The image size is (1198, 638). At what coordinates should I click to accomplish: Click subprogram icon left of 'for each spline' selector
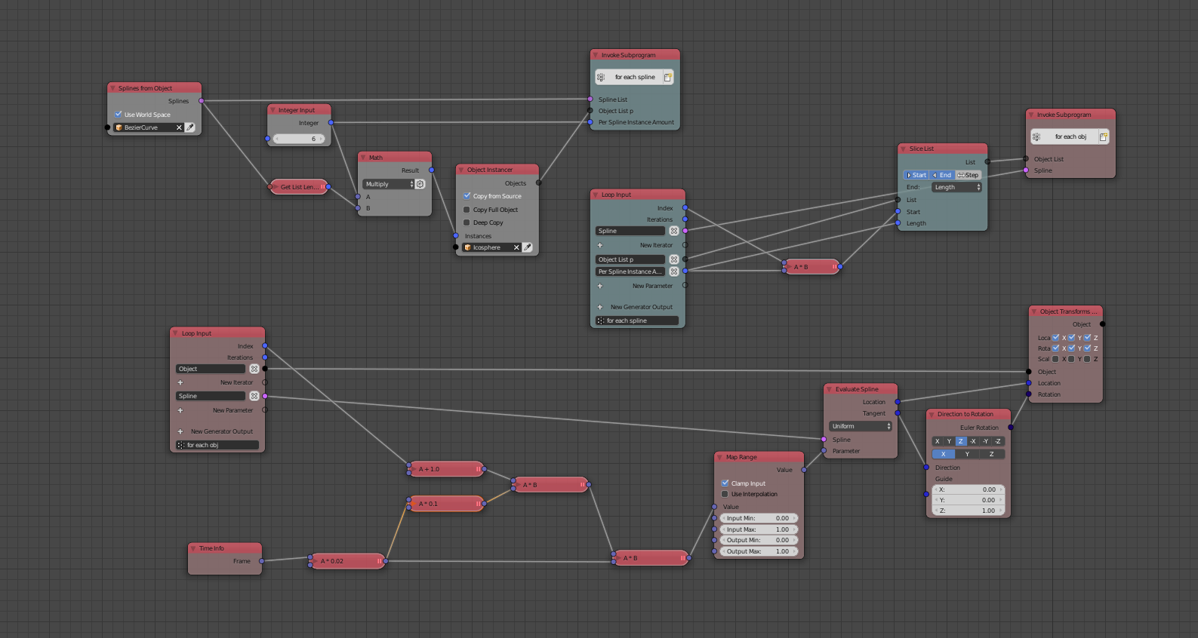601,77
